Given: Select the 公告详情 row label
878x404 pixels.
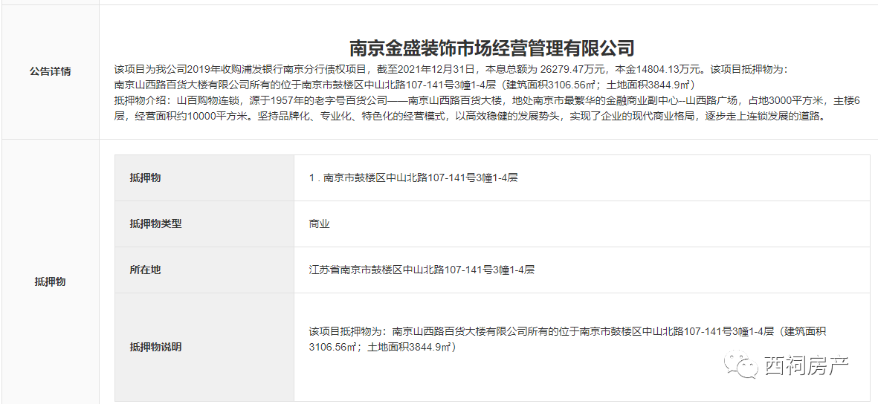Looking at the screenshot, I should pyautogui.click(x=51, y=71).
